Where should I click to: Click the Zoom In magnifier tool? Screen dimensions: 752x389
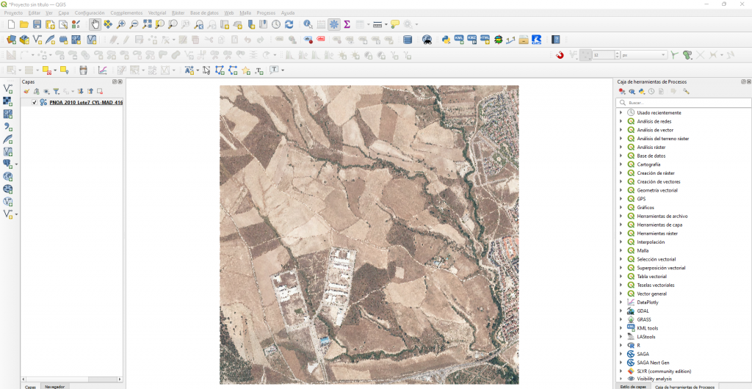click(x=121, y=24)
